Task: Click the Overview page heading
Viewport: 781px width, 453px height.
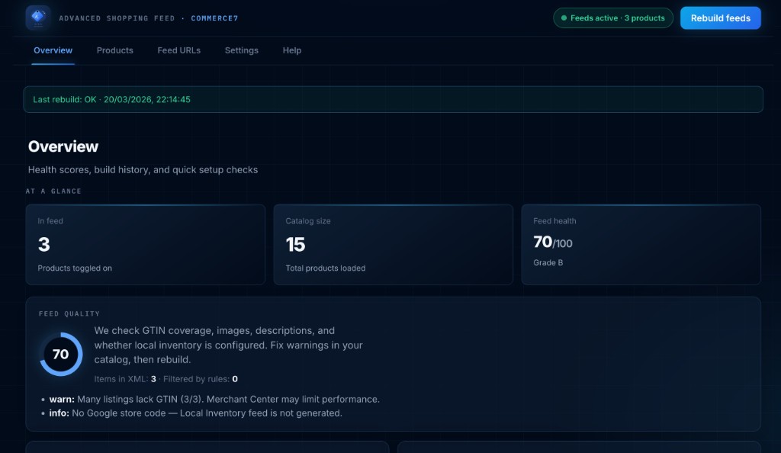Action: (x=63, y=146)
